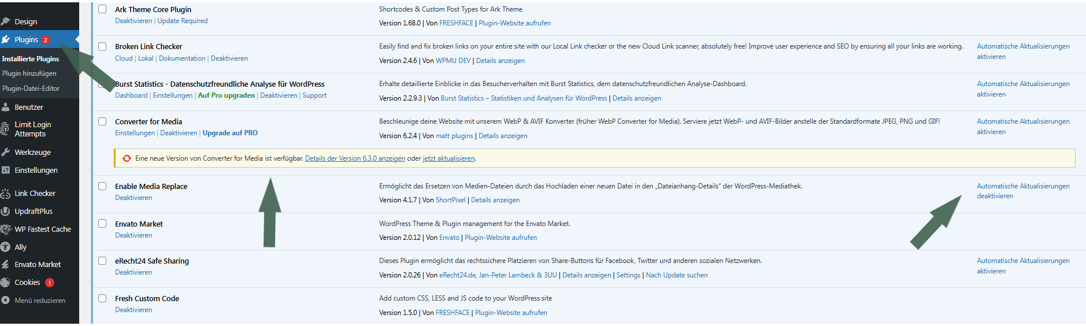Open matt plugins author link
The image size is (1086, 326).
(454, 136)
